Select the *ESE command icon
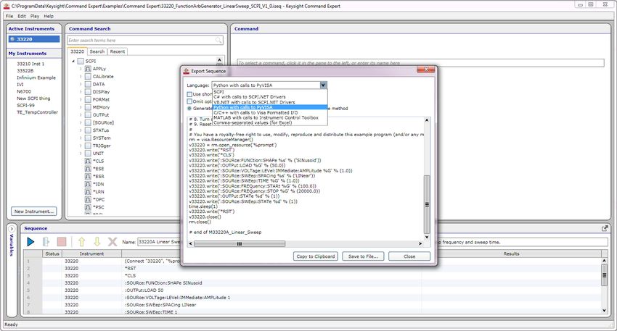 88,169
